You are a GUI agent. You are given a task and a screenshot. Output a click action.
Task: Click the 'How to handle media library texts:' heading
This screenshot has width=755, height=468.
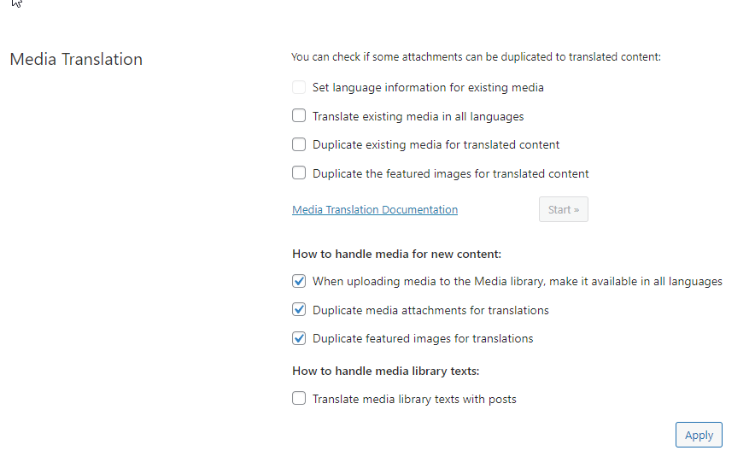386,371
